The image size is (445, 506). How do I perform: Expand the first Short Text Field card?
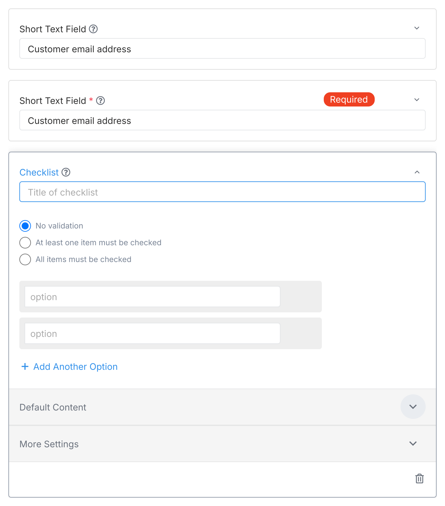tap(417, 28)
